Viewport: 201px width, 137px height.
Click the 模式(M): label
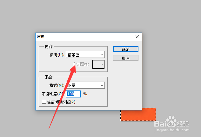57,85
